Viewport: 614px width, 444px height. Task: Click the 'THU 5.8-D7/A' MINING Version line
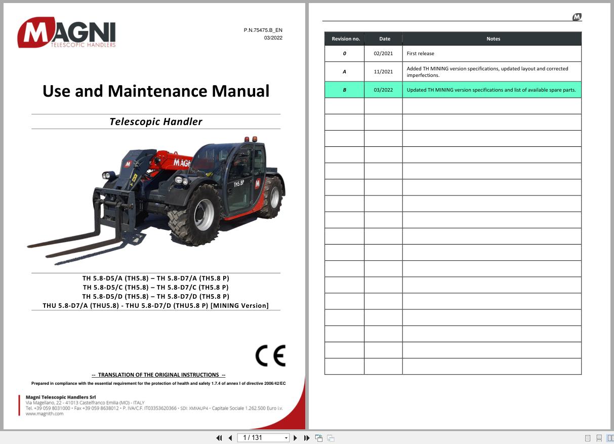tap(156, 305)
